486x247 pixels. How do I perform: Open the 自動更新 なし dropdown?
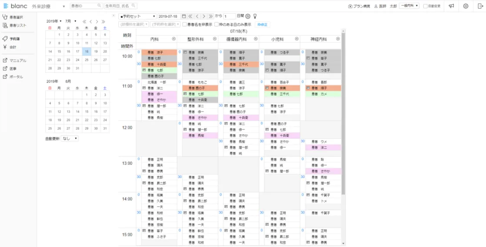pyautogui.click(x=70, y=139)
